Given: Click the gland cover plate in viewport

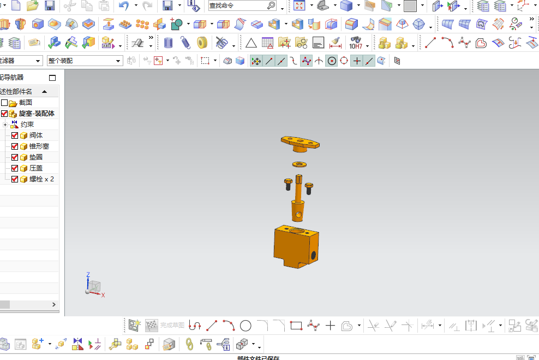Looking at the screenshot, I should 300,143.
